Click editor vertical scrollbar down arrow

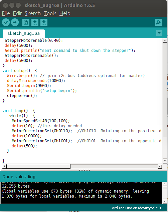pyautogui.click(x=165, y=161)
